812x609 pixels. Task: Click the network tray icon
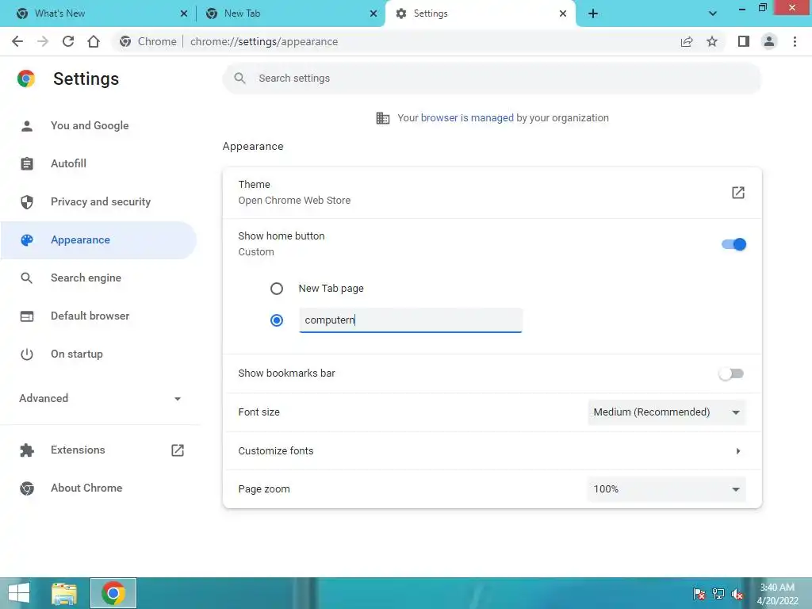[x=718, y=594]
